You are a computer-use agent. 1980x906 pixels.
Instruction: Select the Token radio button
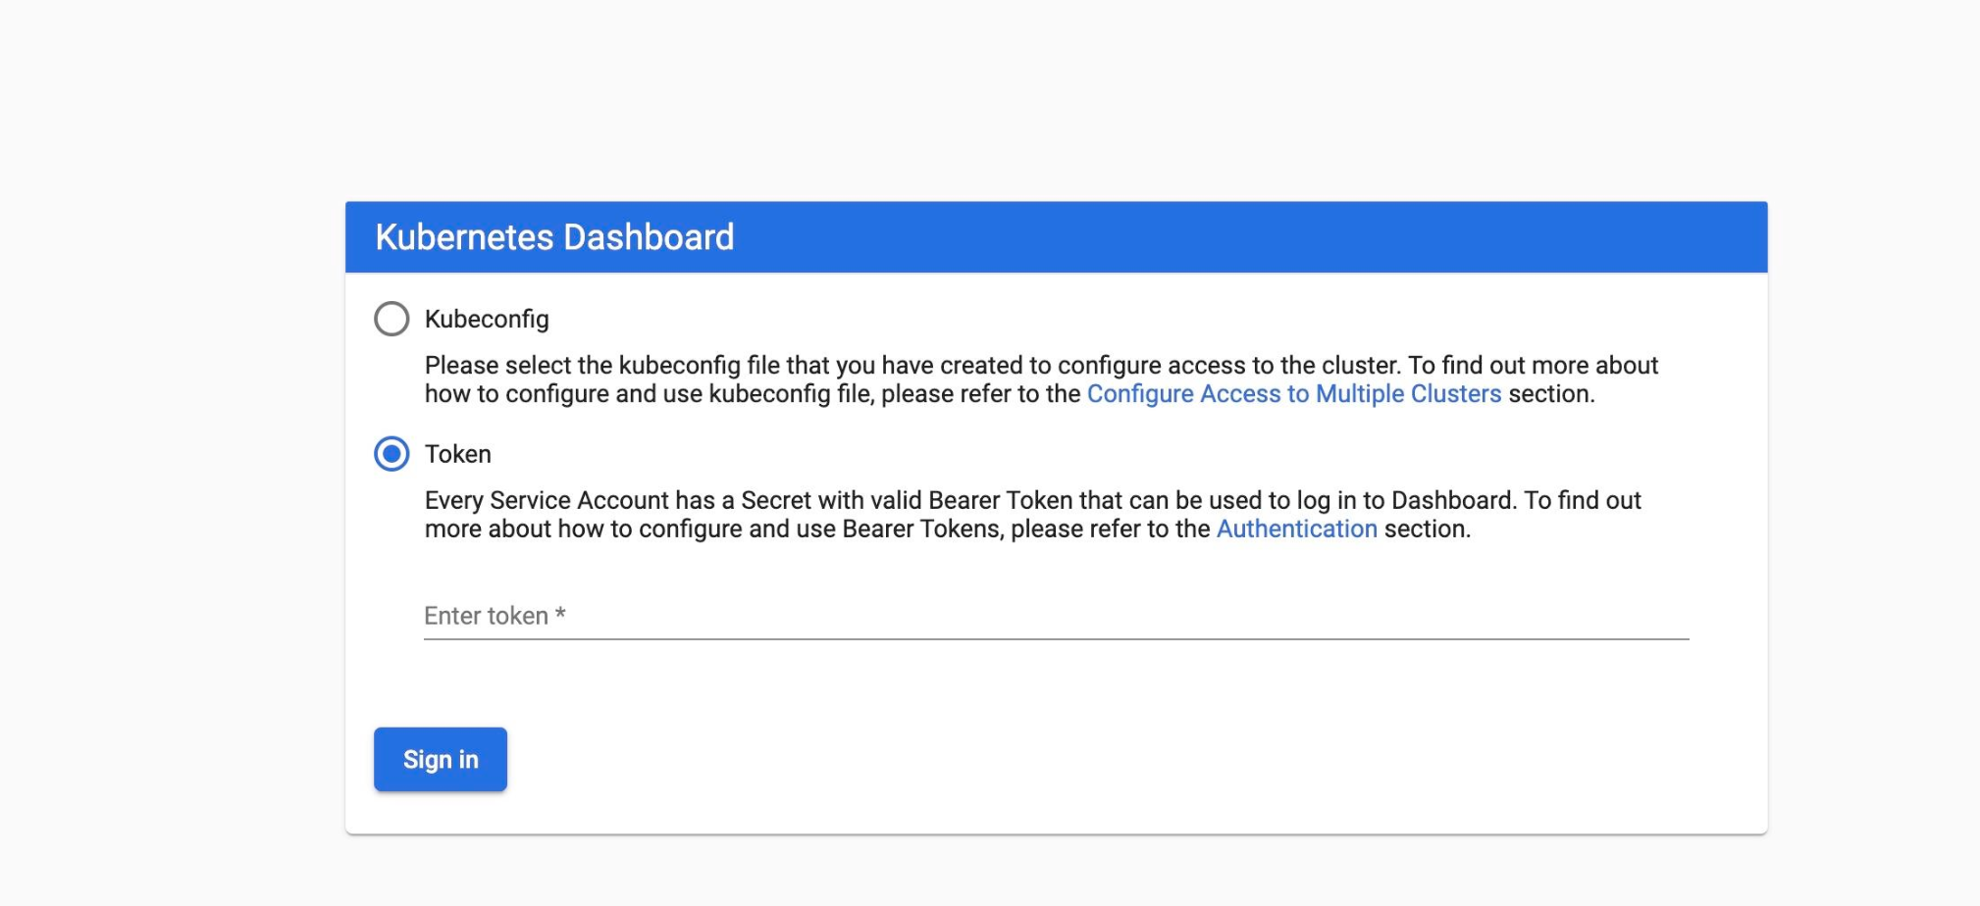pyautogui.click(x=391, y=454)
